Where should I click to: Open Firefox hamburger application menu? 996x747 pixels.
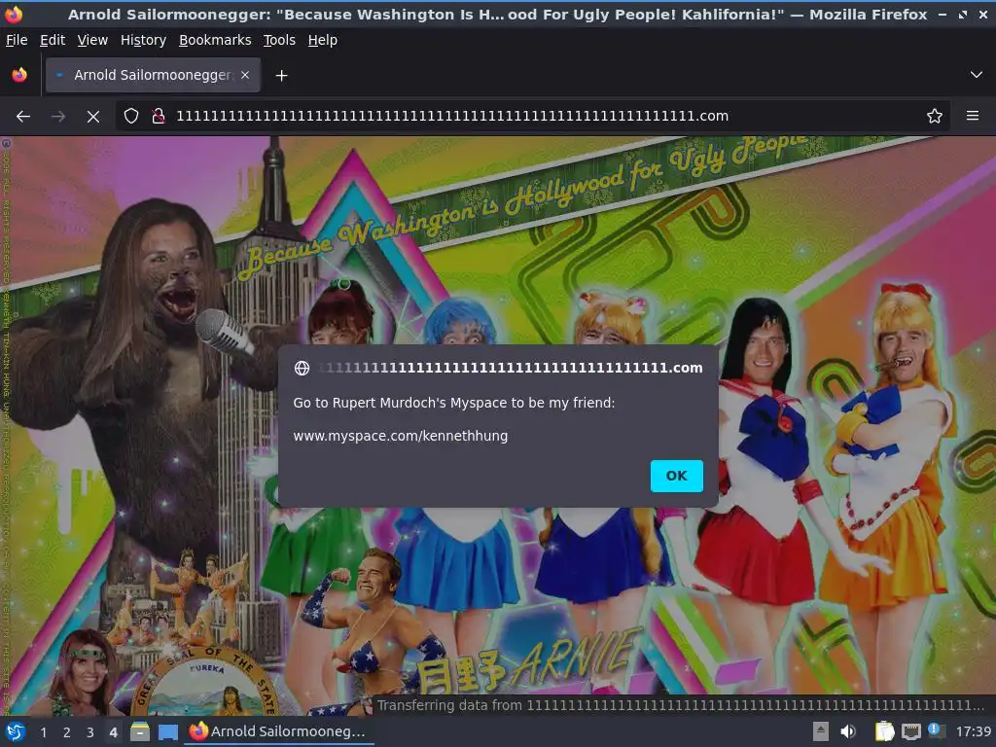973,116
